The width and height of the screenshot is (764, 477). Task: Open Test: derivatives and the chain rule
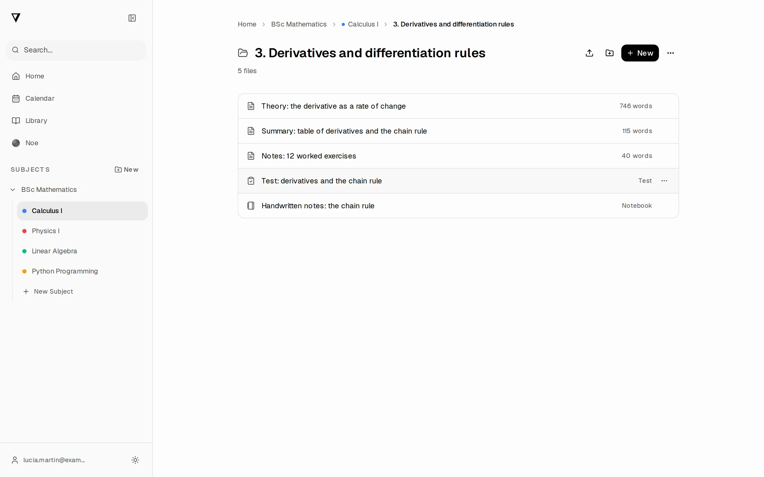(x=458, y=181)
